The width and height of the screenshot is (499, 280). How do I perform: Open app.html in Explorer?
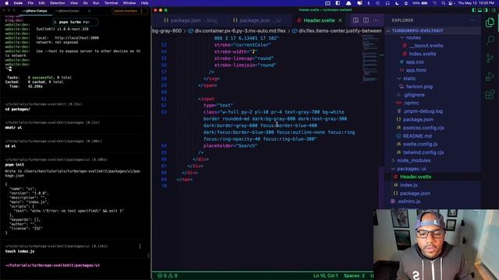click(x=416, y=70)
